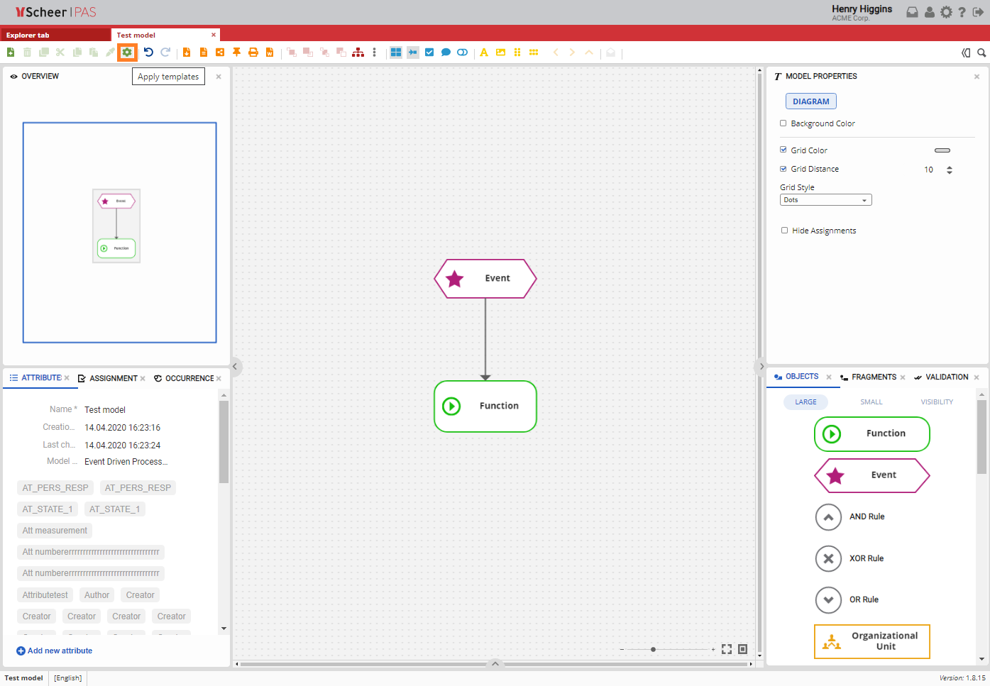Click the orange print icon
The width and height of the screenshot is (990, 686).
pyautogui.click(x=253, y=52)
